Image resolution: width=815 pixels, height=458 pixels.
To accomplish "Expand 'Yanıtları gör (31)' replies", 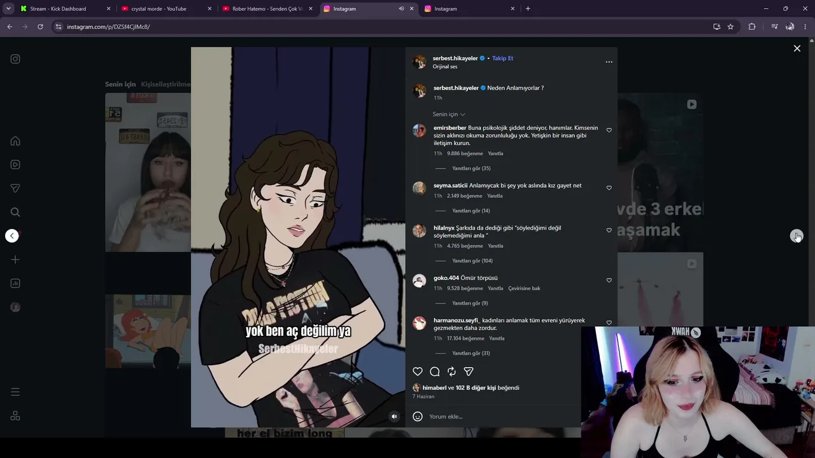I will [x=471, y=354].
